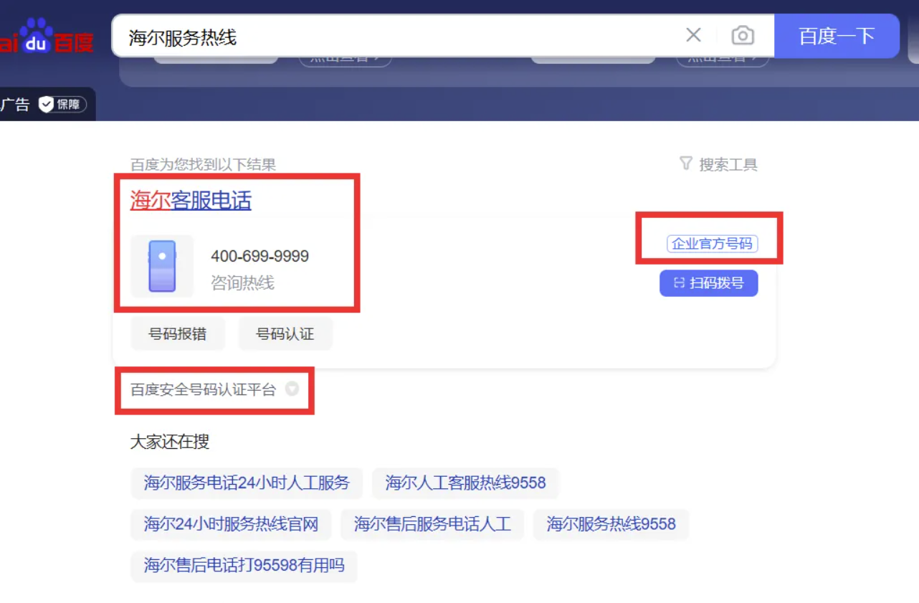Click the 百度一下 search button

tap(837, 36)
